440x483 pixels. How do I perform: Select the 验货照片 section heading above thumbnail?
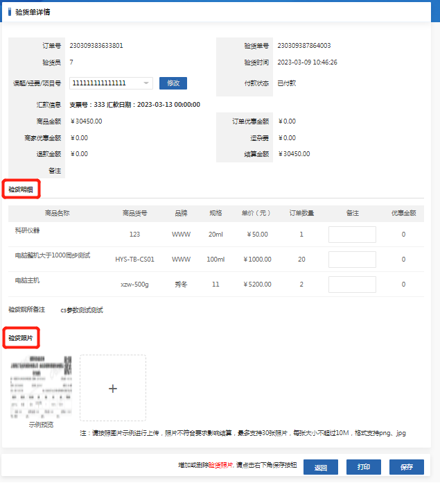coord(21,338)
